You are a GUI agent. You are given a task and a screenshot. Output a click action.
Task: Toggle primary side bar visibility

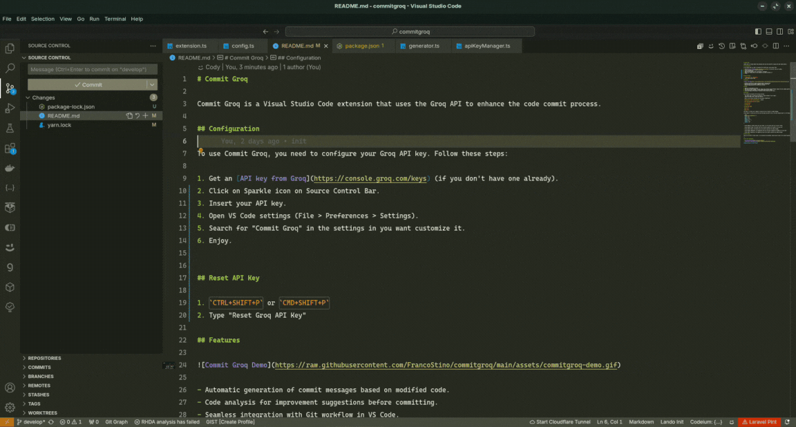[758, 32]
